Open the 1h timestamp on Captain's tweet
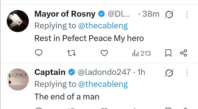The width and height of the screenshot is (198, 109). tap(141, 72)
